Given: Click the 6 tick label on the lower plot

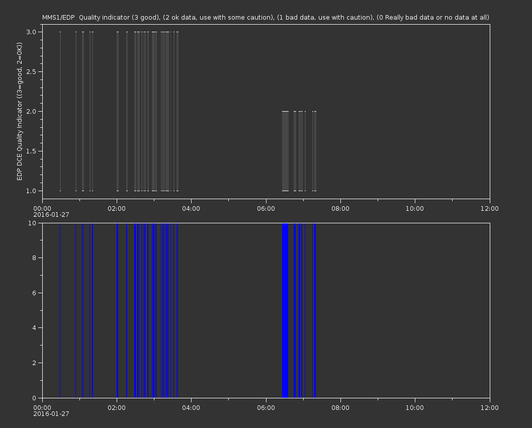Looking at the screenshot, I should pyautogui.click(x=34, y=293).
